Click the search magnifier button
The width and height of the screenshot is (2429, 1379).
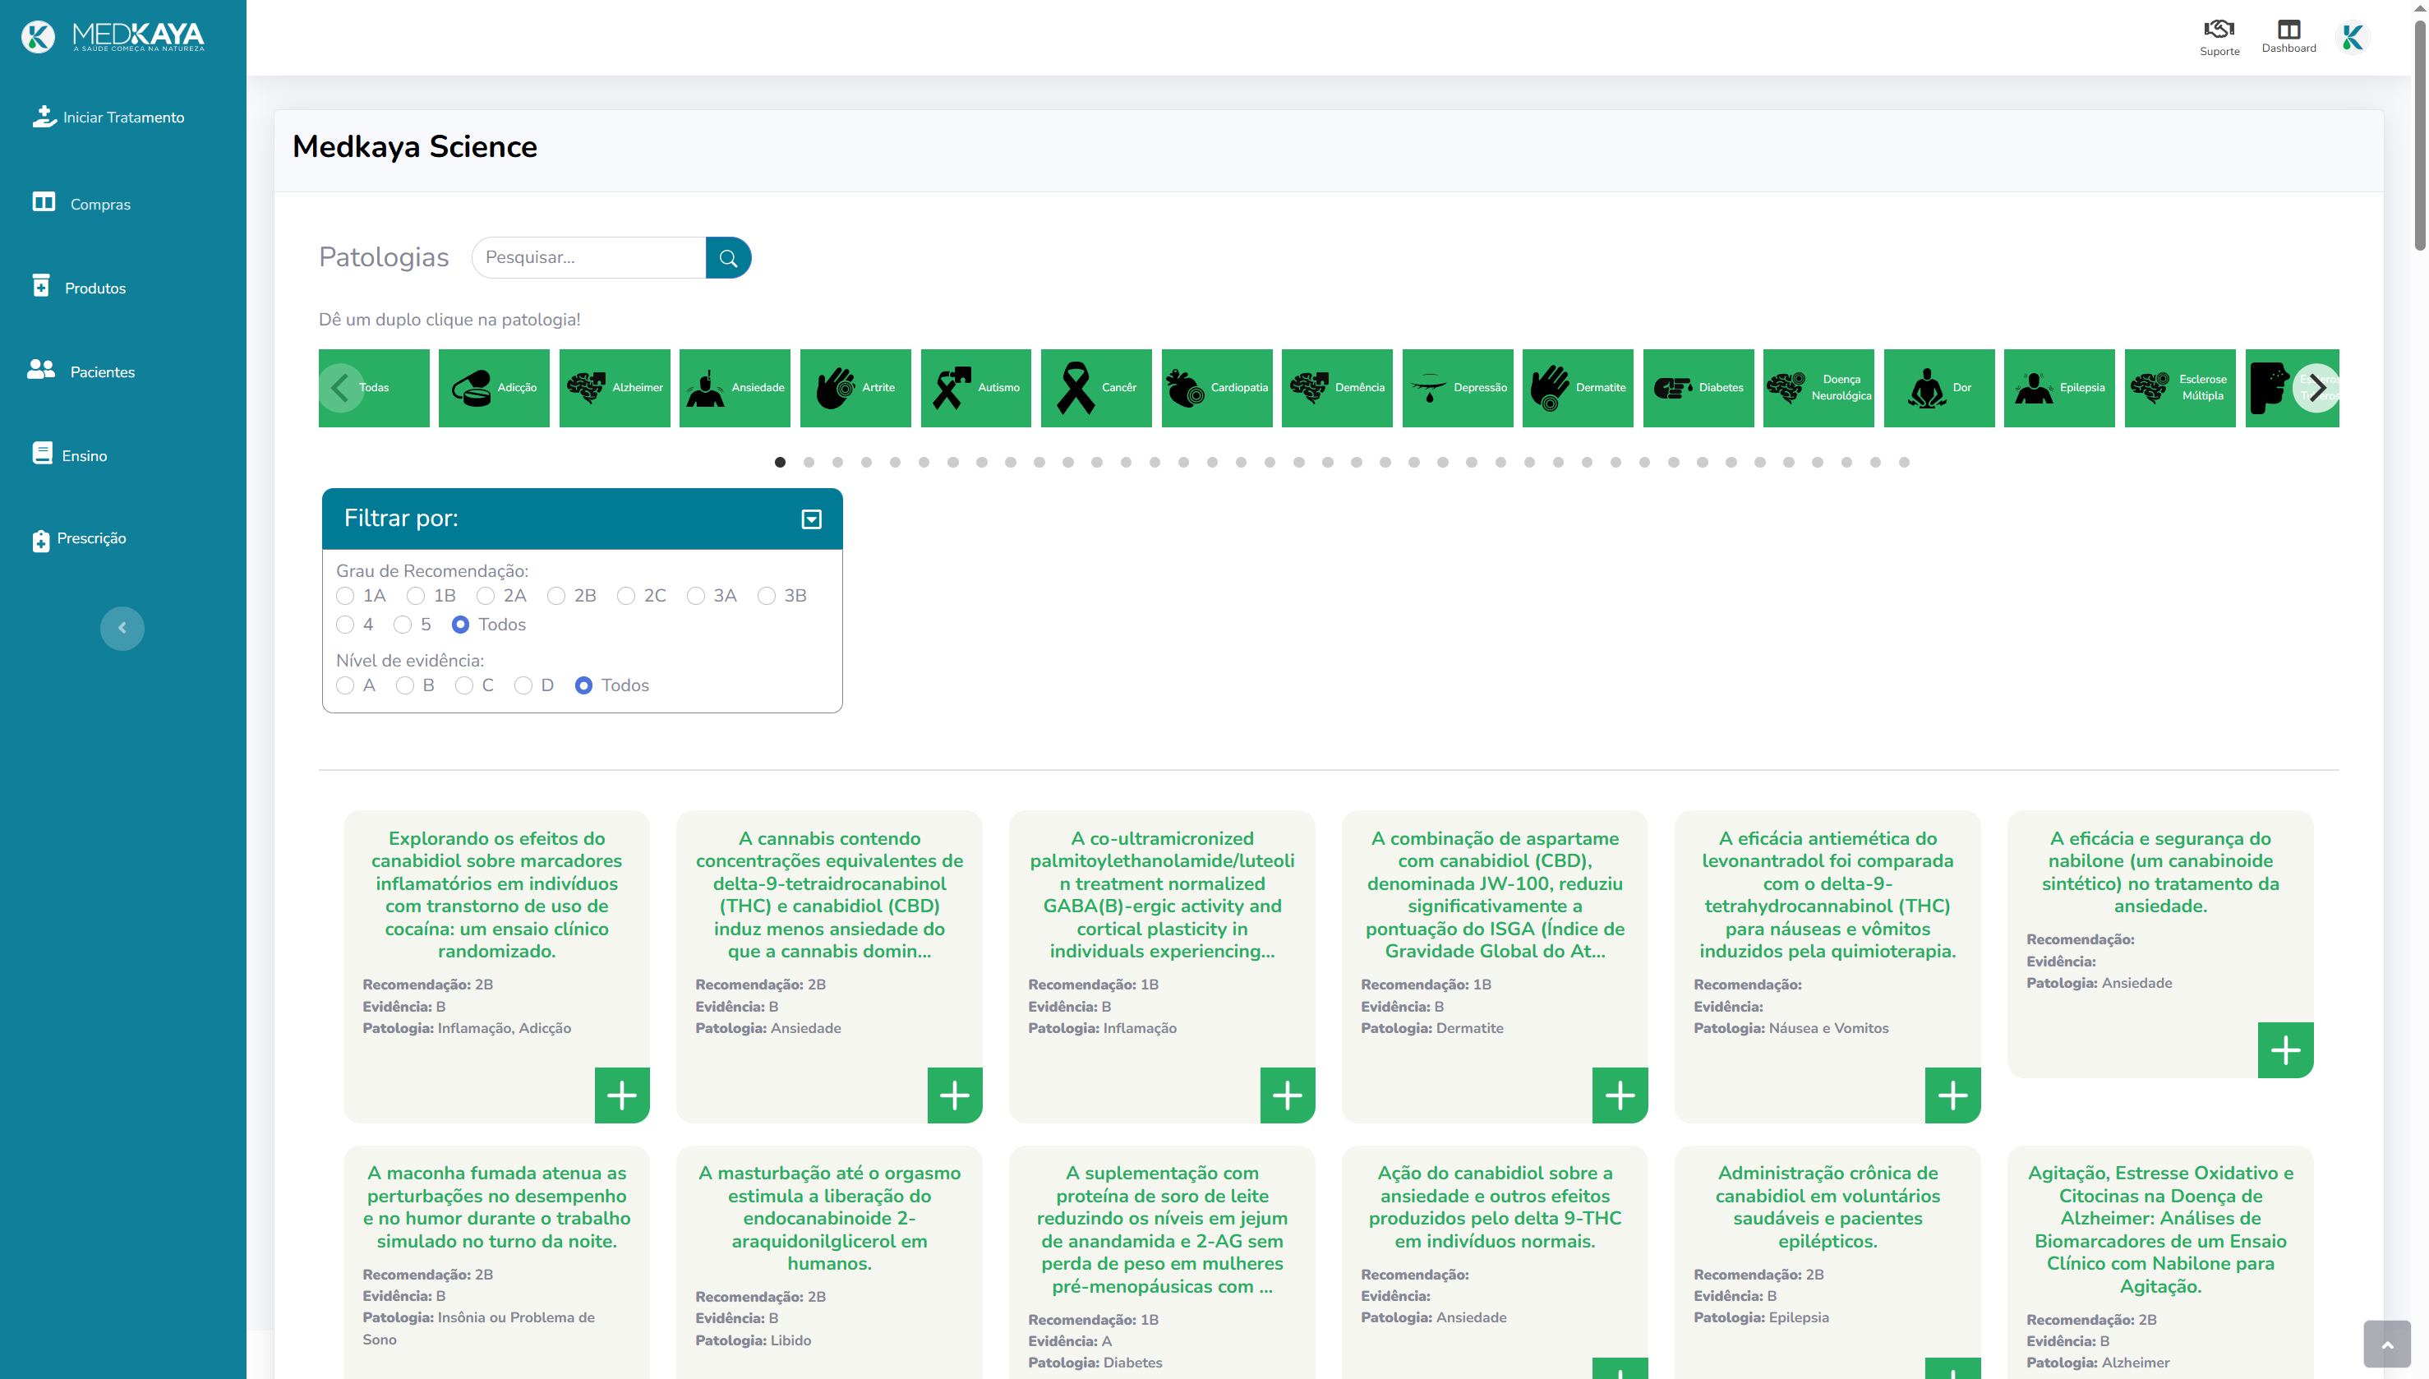point(728,257)
